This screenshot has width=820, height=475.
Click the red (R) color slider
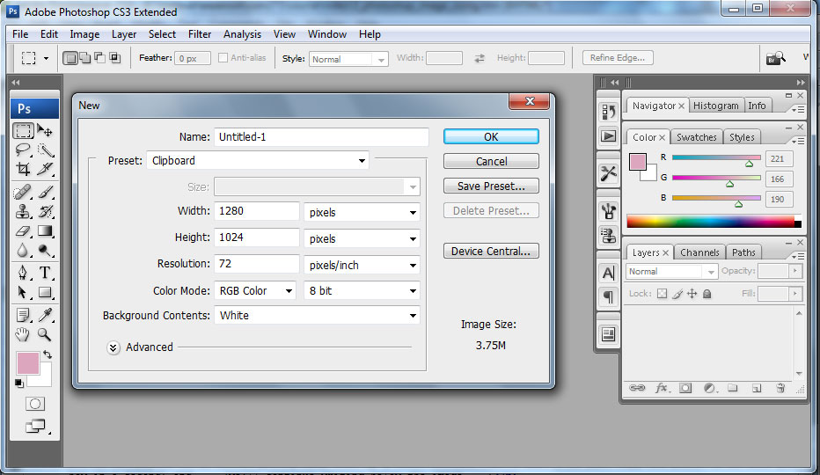(716, 158)
